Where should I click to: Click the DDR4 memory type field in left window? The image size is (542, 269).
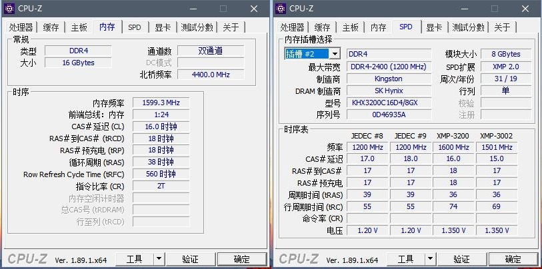click(78, 51)
